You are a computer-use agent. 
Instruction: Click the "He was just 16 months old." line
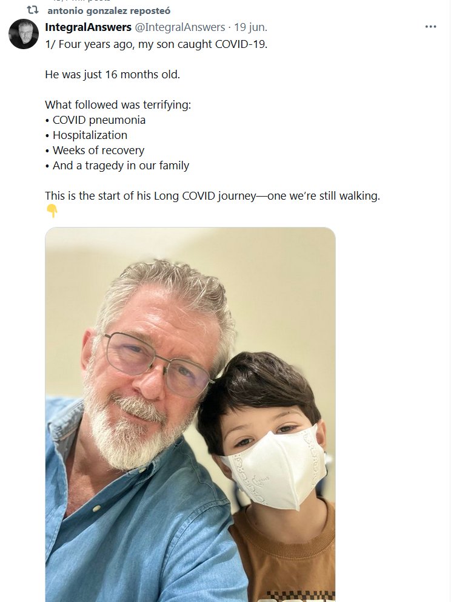point(112,75)
